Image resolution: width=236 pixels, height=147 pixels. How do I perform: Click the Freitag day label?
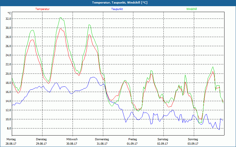[132, 139]
